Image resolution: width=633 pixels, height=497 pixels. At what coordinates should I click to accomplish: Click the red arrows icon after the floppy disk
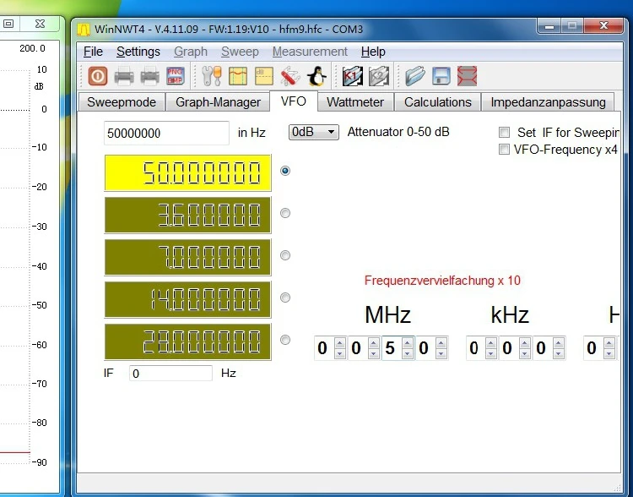click(467, 76)
